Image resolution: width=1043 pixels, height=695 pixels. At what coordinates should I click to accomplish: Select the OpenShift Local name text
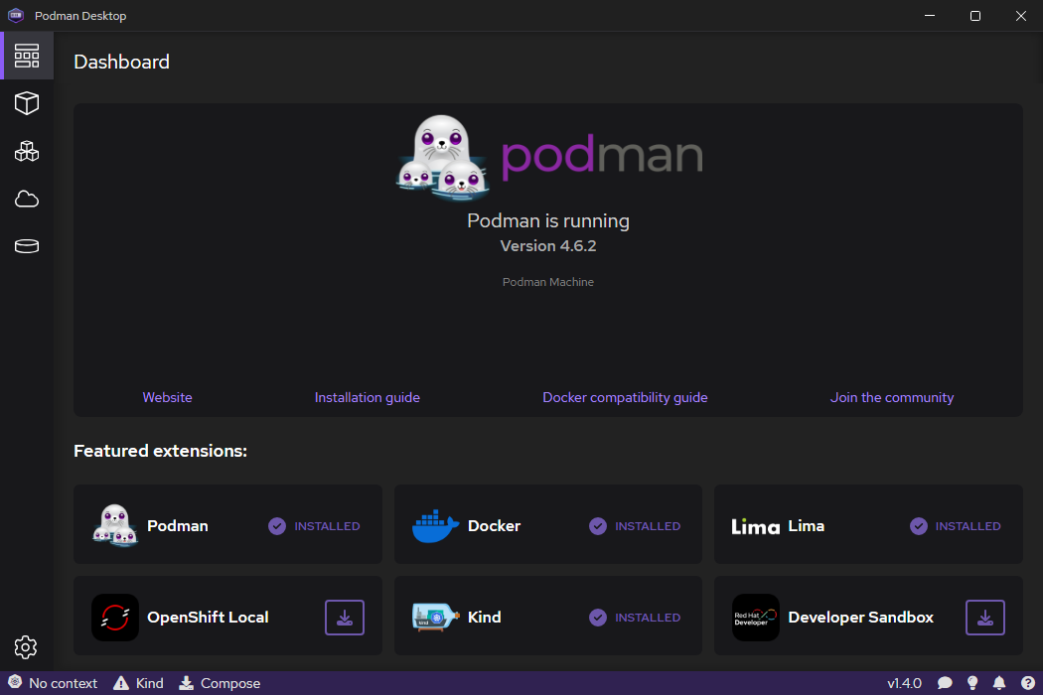[208, 618]
